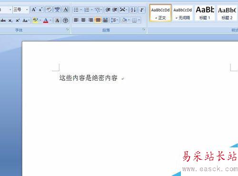Select the 正文 style

pyautogui.click(x=160, y=13)
